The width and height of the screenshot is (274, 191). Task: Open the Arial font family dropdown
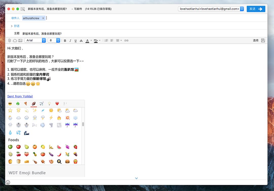click(35, 40)
